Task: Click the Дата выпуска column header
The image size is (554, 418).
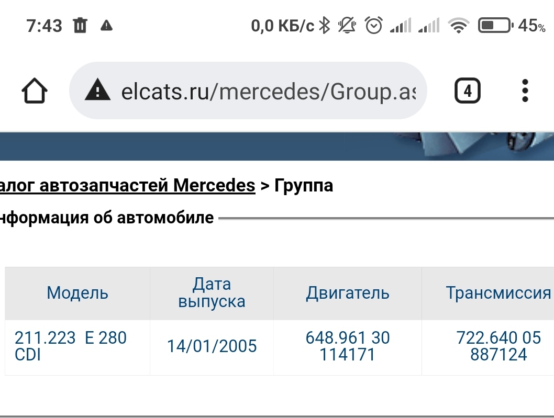Action: point(212,293)
